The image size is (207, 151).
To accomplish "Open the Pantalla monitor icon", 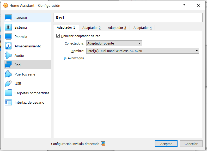I will [x=8, y=37].
